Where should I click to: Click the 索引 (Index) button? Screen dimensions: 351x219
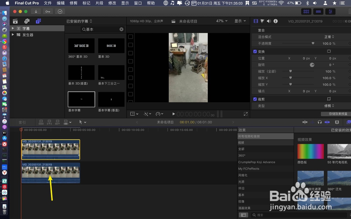click(22, 122)
